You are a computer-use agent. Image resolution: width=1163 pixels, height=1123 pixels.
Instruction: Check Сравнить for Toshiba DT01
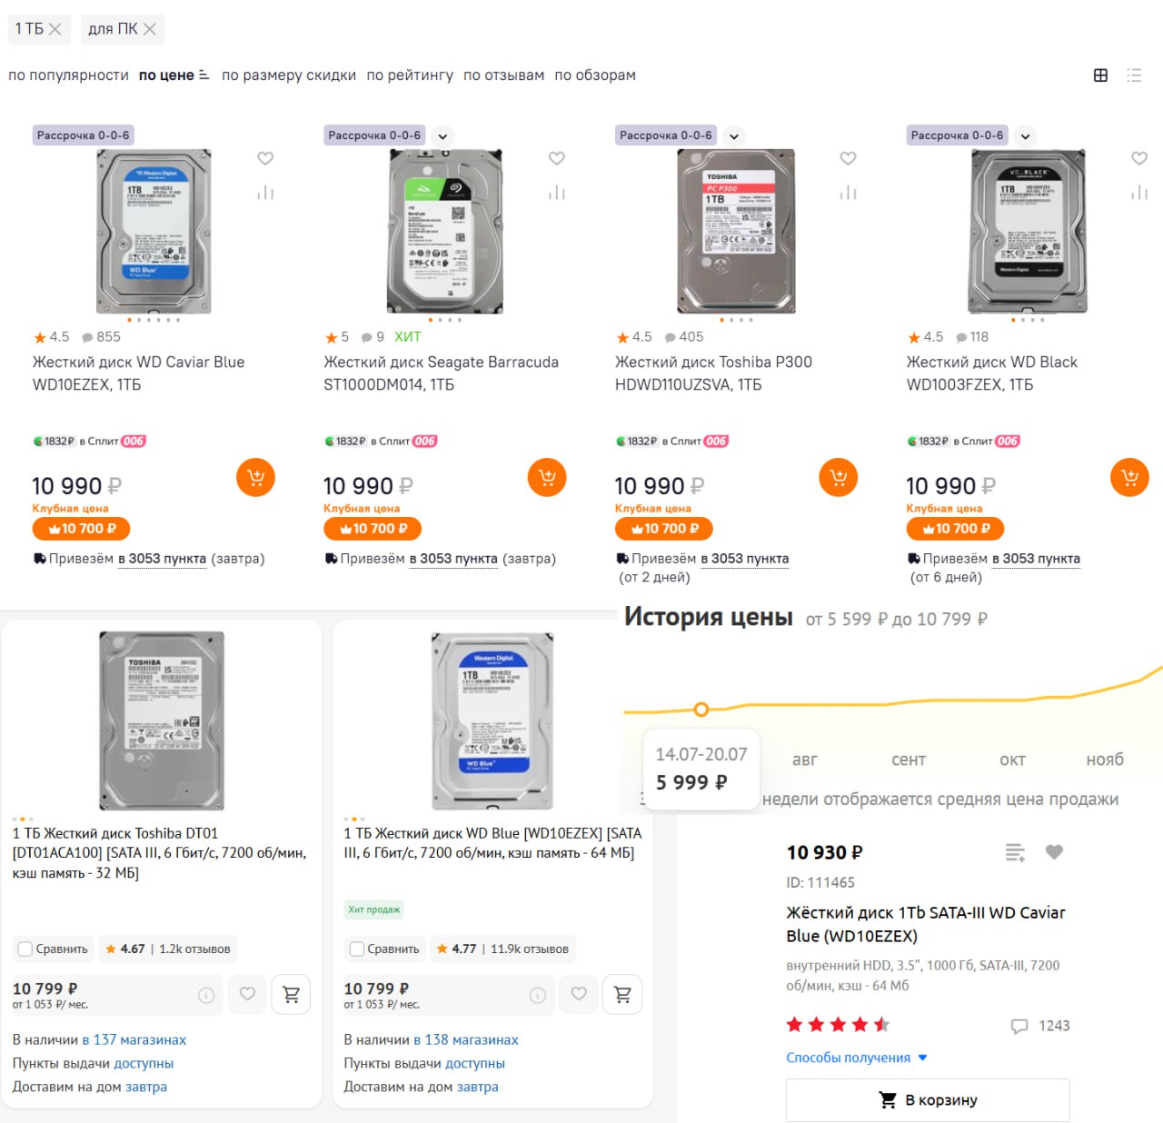click(x=25, y=949)
